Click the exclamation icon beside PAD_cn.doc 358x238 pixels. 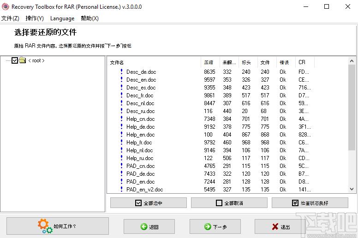[x=121, y=166]
